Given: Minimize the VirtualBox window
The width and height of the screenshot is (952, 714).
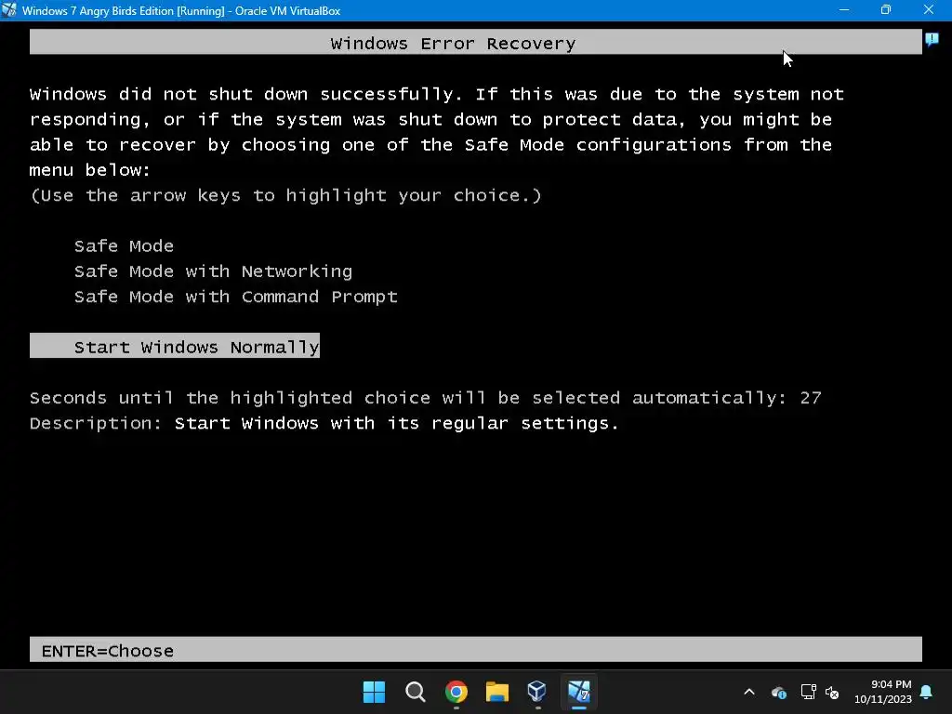Looking at the screenshot, I should (x=844, y=10).
